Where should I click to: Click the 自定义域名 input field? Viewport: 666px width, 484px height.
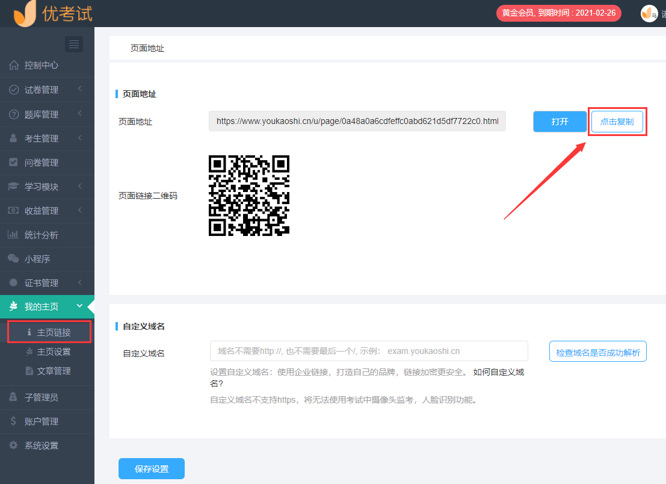pyautogui.click(x=369, y=351)
